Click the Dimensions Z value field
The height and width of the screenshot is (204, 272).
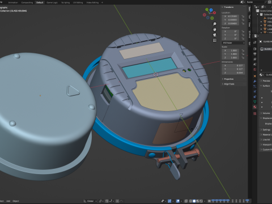click(233, 73)
